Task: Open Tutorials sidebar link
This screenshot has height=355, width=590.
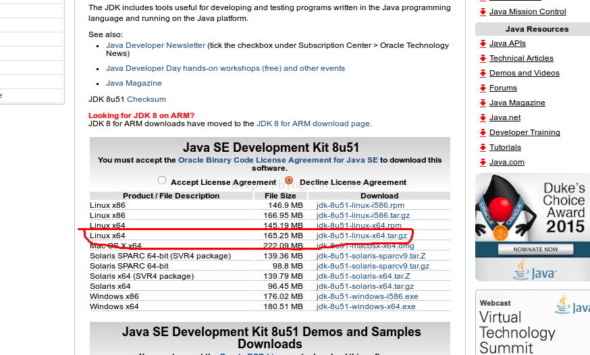Action: click(x=505, y=147)
